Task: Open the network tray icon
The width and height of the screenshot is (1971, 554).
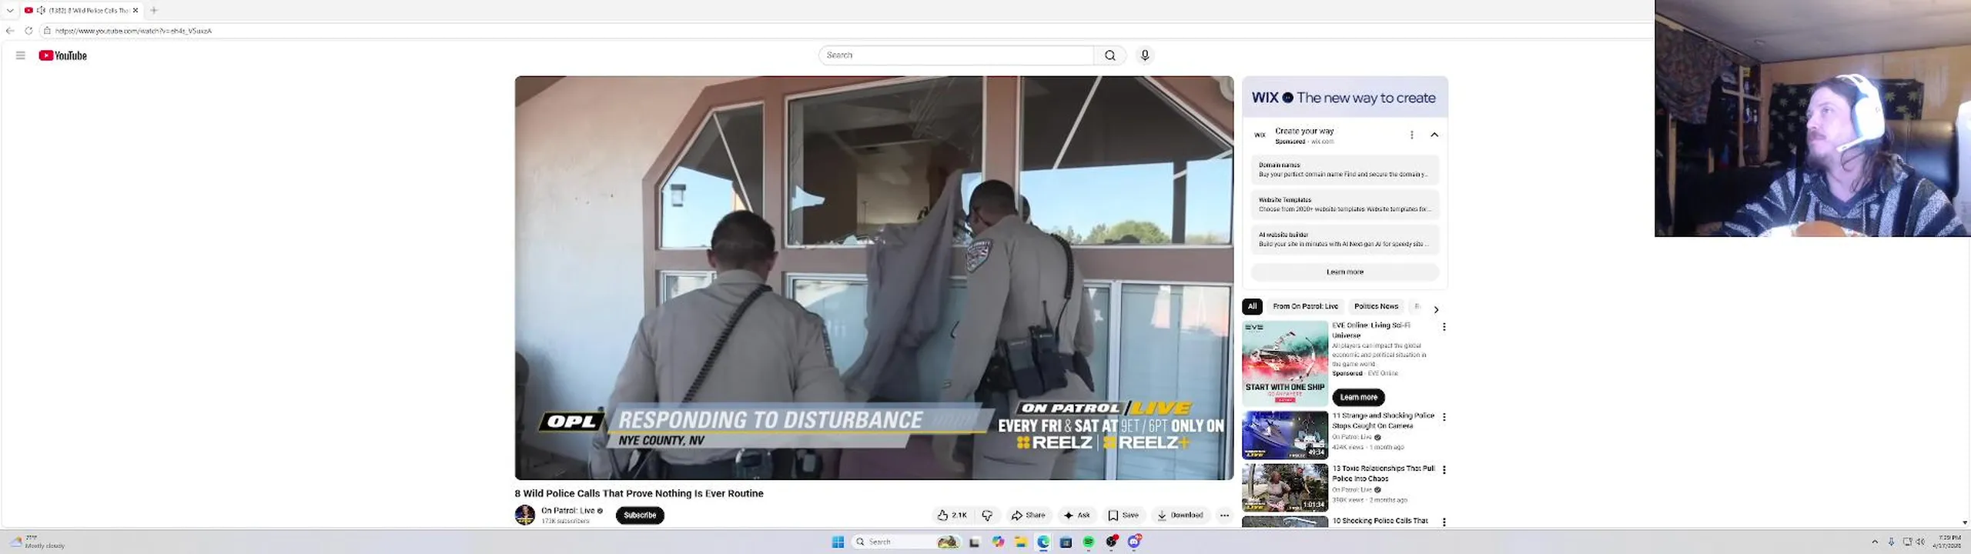Action: point(1907,542)
